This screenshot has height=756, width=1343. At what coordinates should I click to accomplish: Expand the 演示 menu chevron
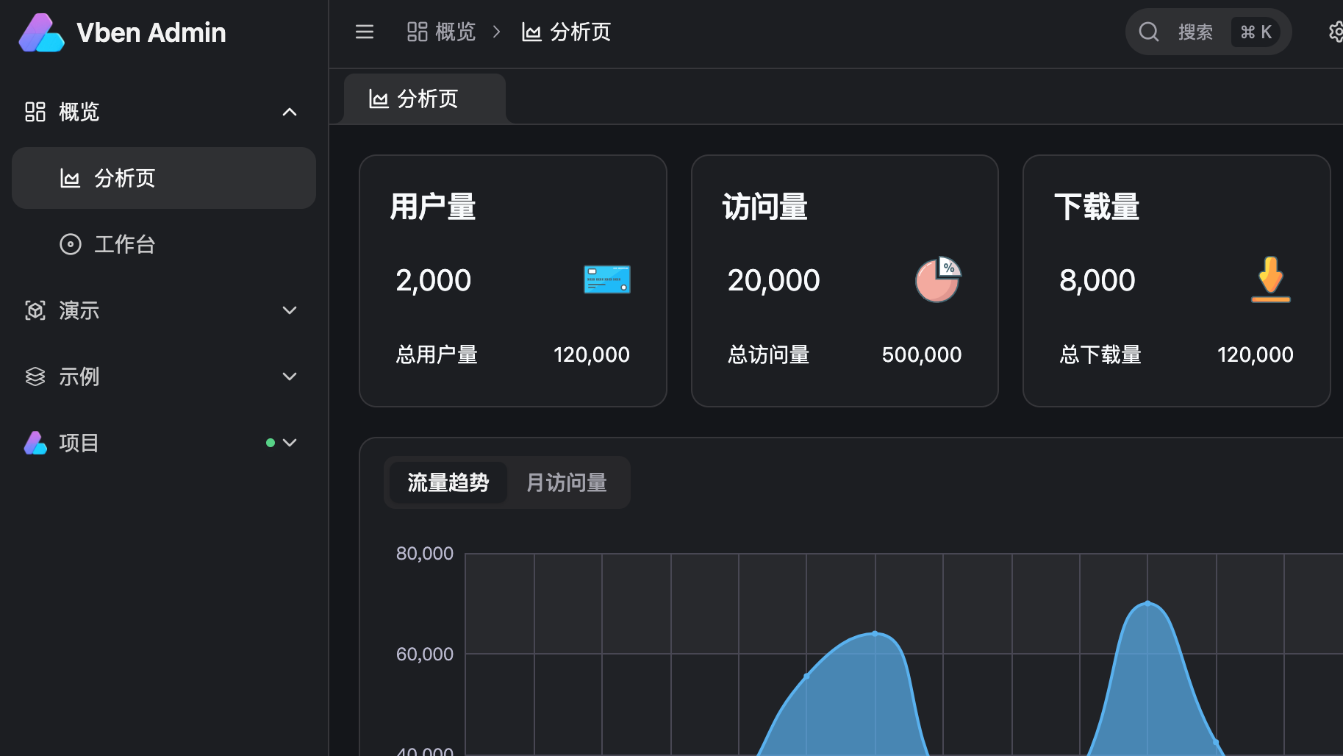[290, 310]
